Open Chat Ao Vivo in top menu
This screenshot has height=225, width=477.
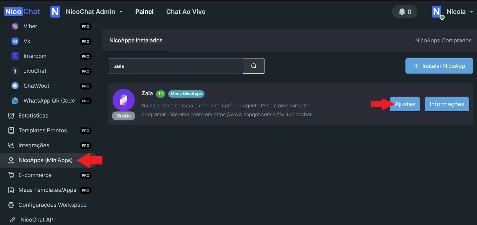pos(186,12)
